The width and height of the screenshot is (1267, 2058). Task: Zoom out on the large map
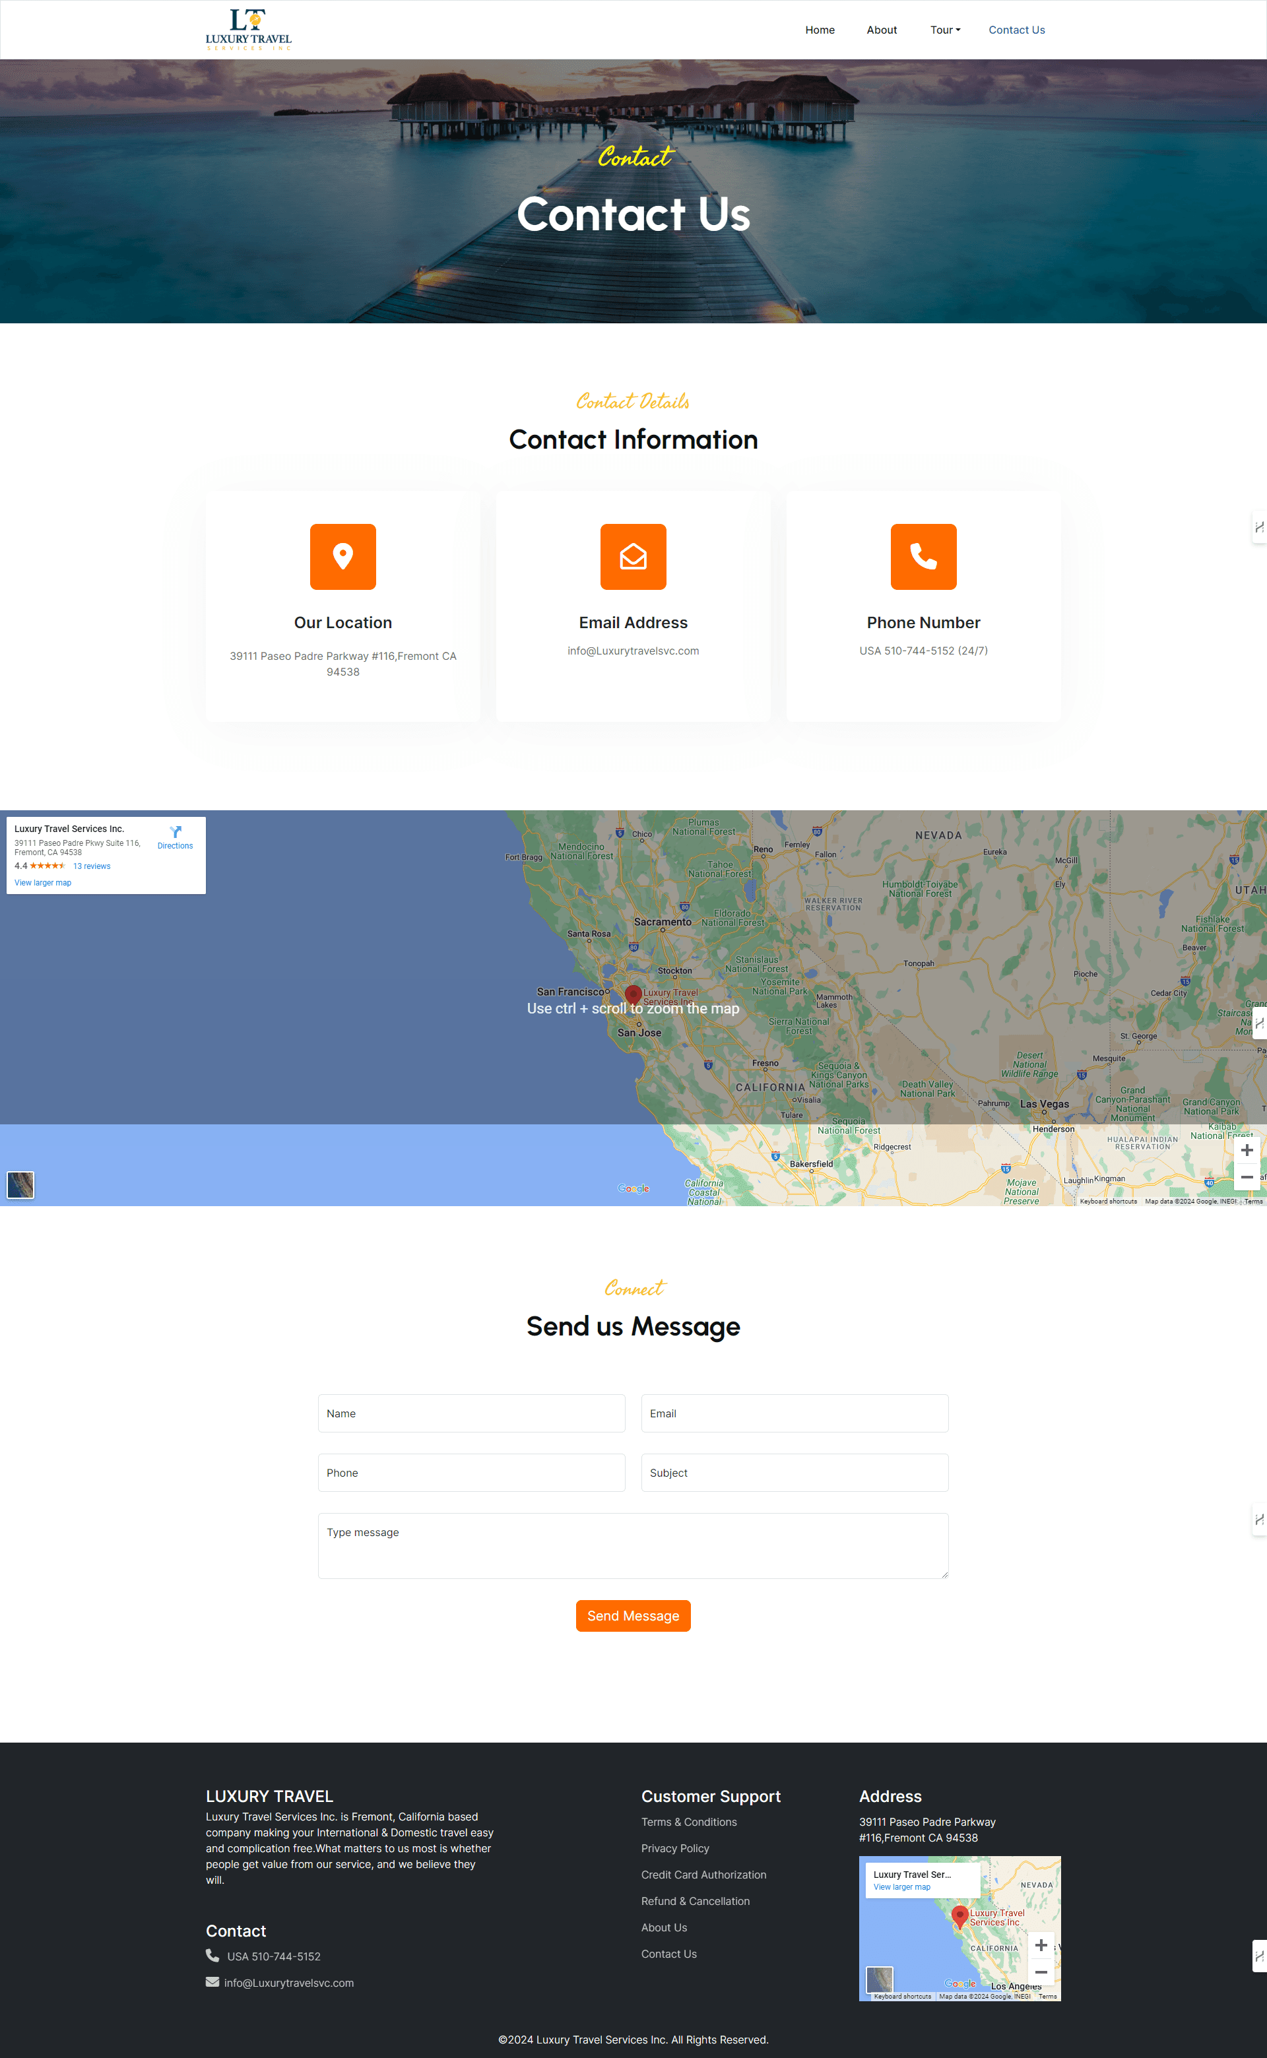coord(1246,1177)
